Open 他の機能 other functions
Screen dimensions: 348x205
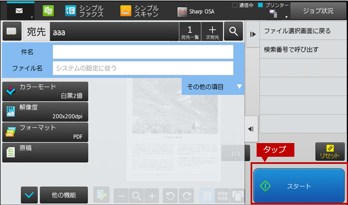[x=64, y=195]
